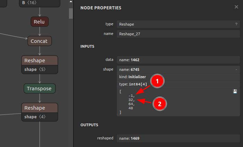The width and height of the screenshot is (243, 147).
Task: Click the OUTPUTS section heading
Action: pyautogui.click(x=89, y=125)
